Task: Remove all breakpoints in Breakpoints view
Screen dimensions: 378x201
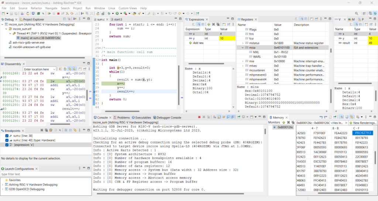Action: (x=46, y=130)
